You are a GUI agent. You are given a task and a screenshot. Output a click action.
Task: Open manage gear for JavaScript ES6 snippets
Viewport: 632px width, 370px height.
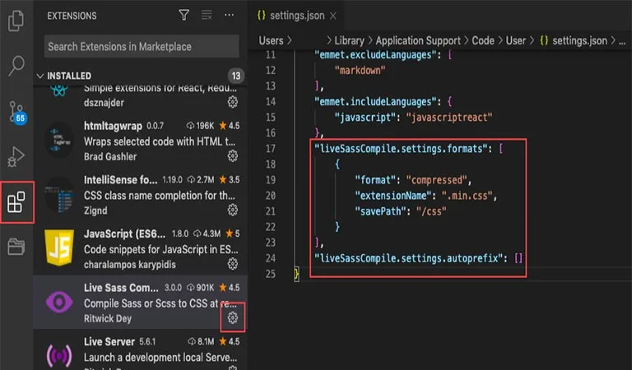point(233,264)
